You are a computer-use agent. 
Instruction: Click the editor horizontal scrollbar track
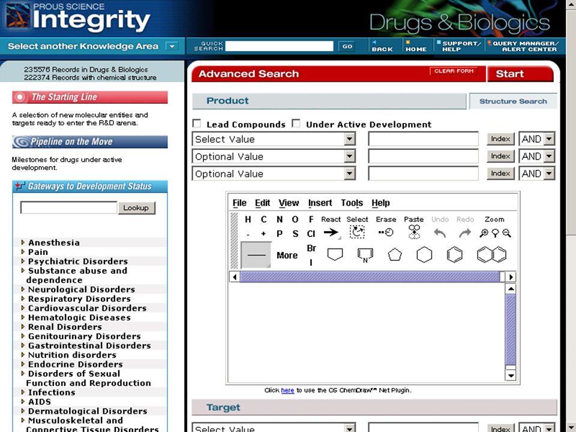[373, 277]
